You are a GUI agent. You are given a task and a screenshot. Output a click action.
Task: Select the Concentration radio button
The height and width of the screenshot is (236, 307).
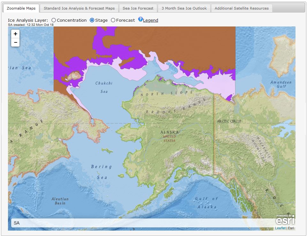click(54, 20)
